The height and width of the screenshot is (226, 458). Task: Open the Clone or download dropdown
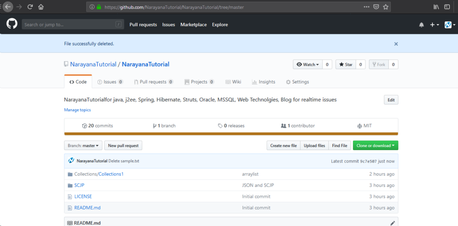pyautogui.click(x=375, y=146)
